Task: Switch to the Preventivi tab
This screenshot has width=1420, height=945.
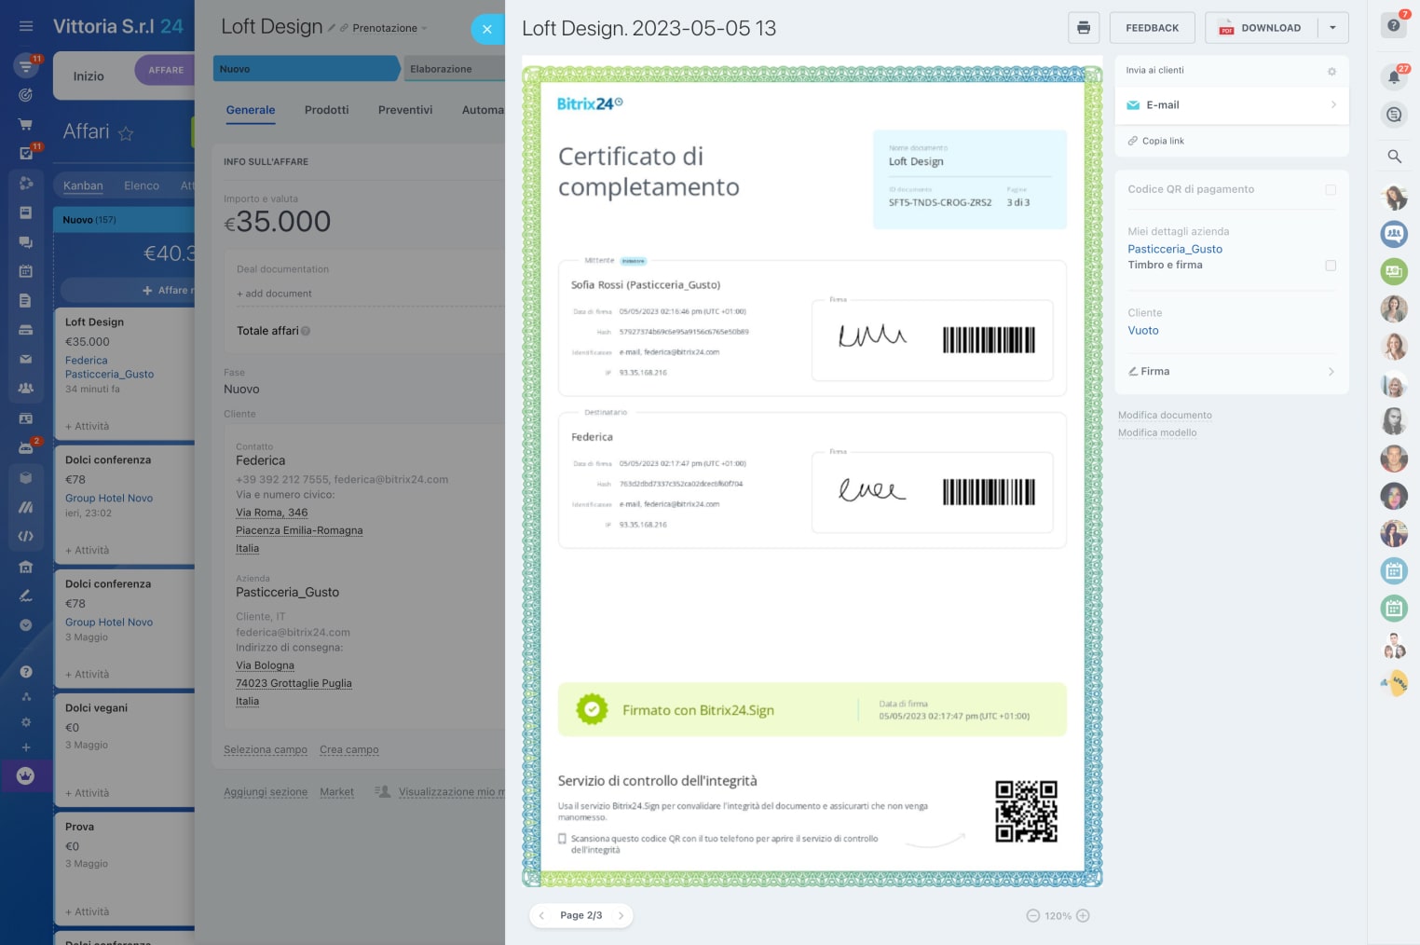Action: [405, 110]
